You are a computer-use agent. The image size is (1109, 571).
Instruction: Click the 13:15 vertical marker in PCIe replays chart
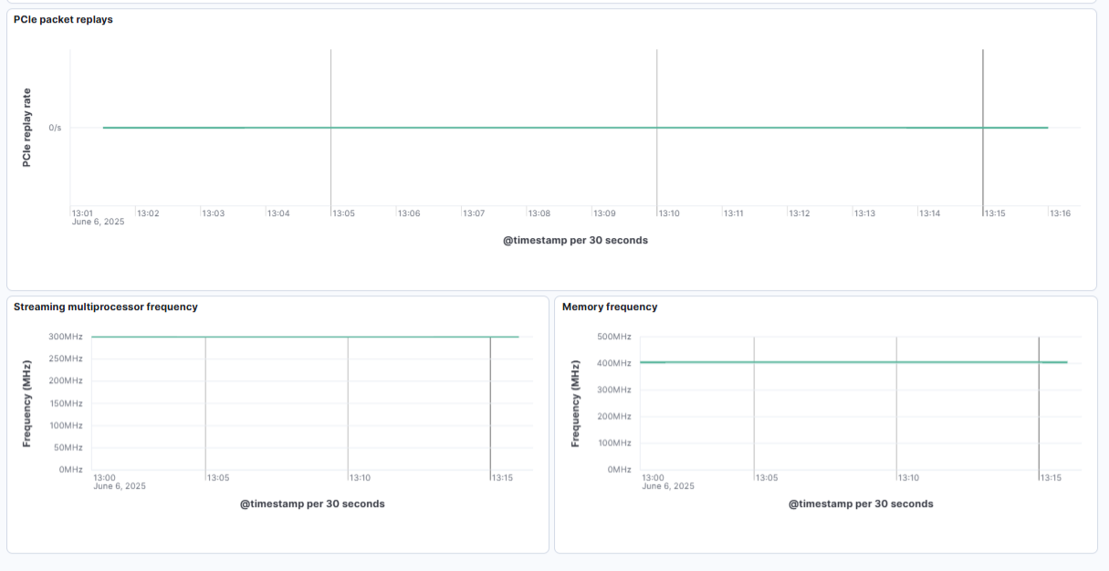(982, 91)
